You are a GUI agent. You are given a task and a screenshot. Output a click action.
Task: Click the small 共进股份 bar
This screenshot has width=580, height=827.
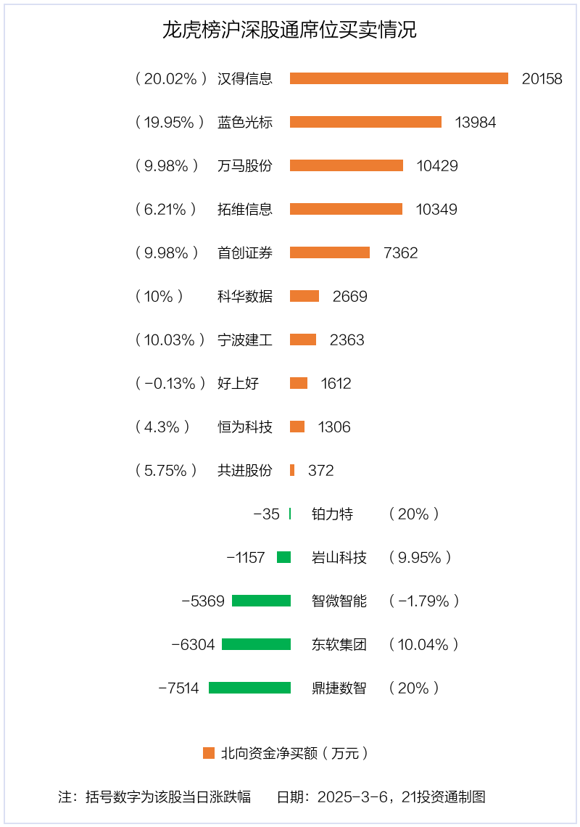point(292,471)
